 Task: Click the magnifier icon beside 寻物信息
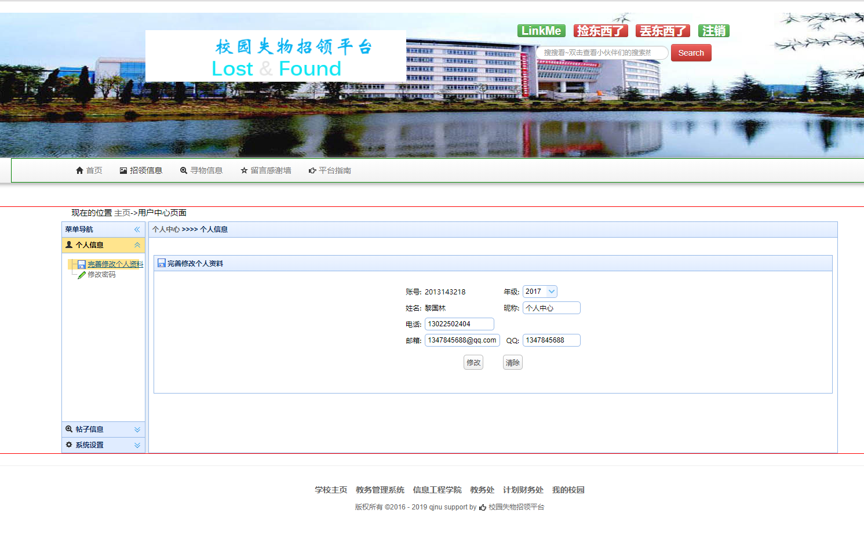[x=184, y=170]
